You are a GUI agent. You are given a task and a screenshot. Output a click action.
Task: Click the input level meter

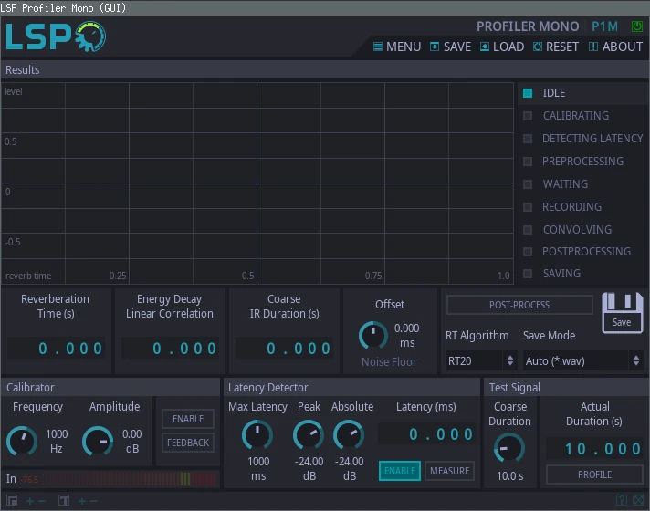(x=129, y=479)
